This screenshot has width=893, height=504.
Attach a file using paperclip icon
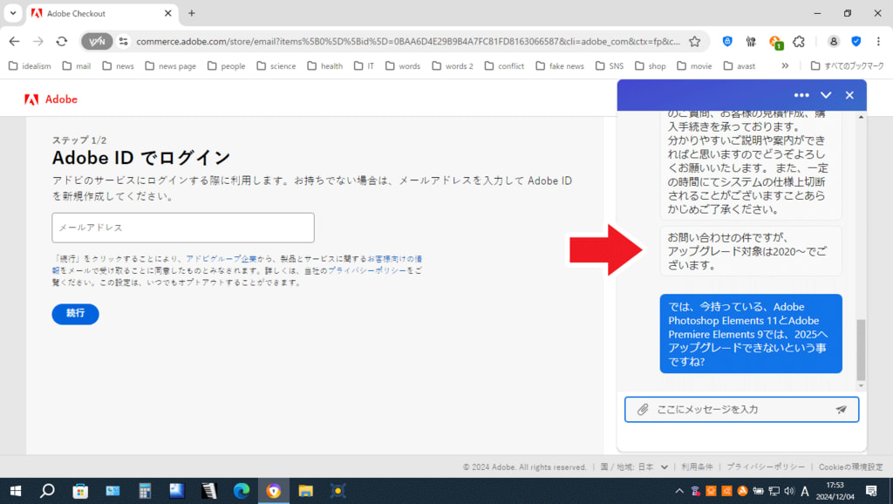[643, 410]
